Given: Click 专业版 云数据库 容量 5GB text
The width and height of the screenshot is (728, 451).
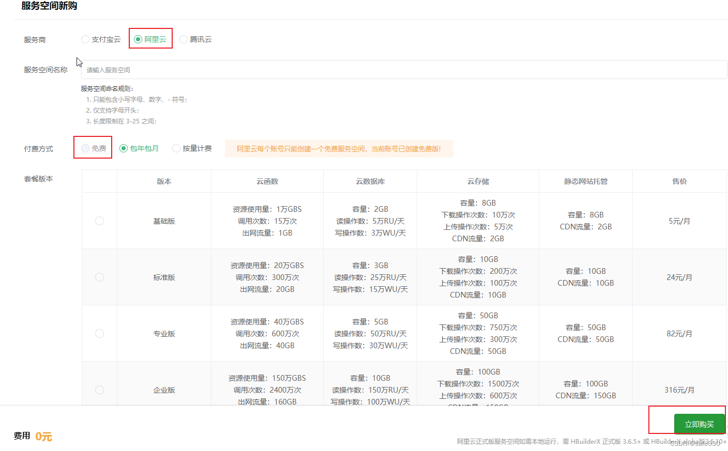Looking at the screenshot, I should tap(370, 322).
